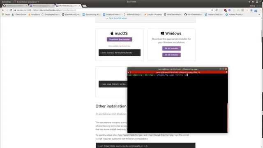Click the brew install heroku command box

[120, 53]
